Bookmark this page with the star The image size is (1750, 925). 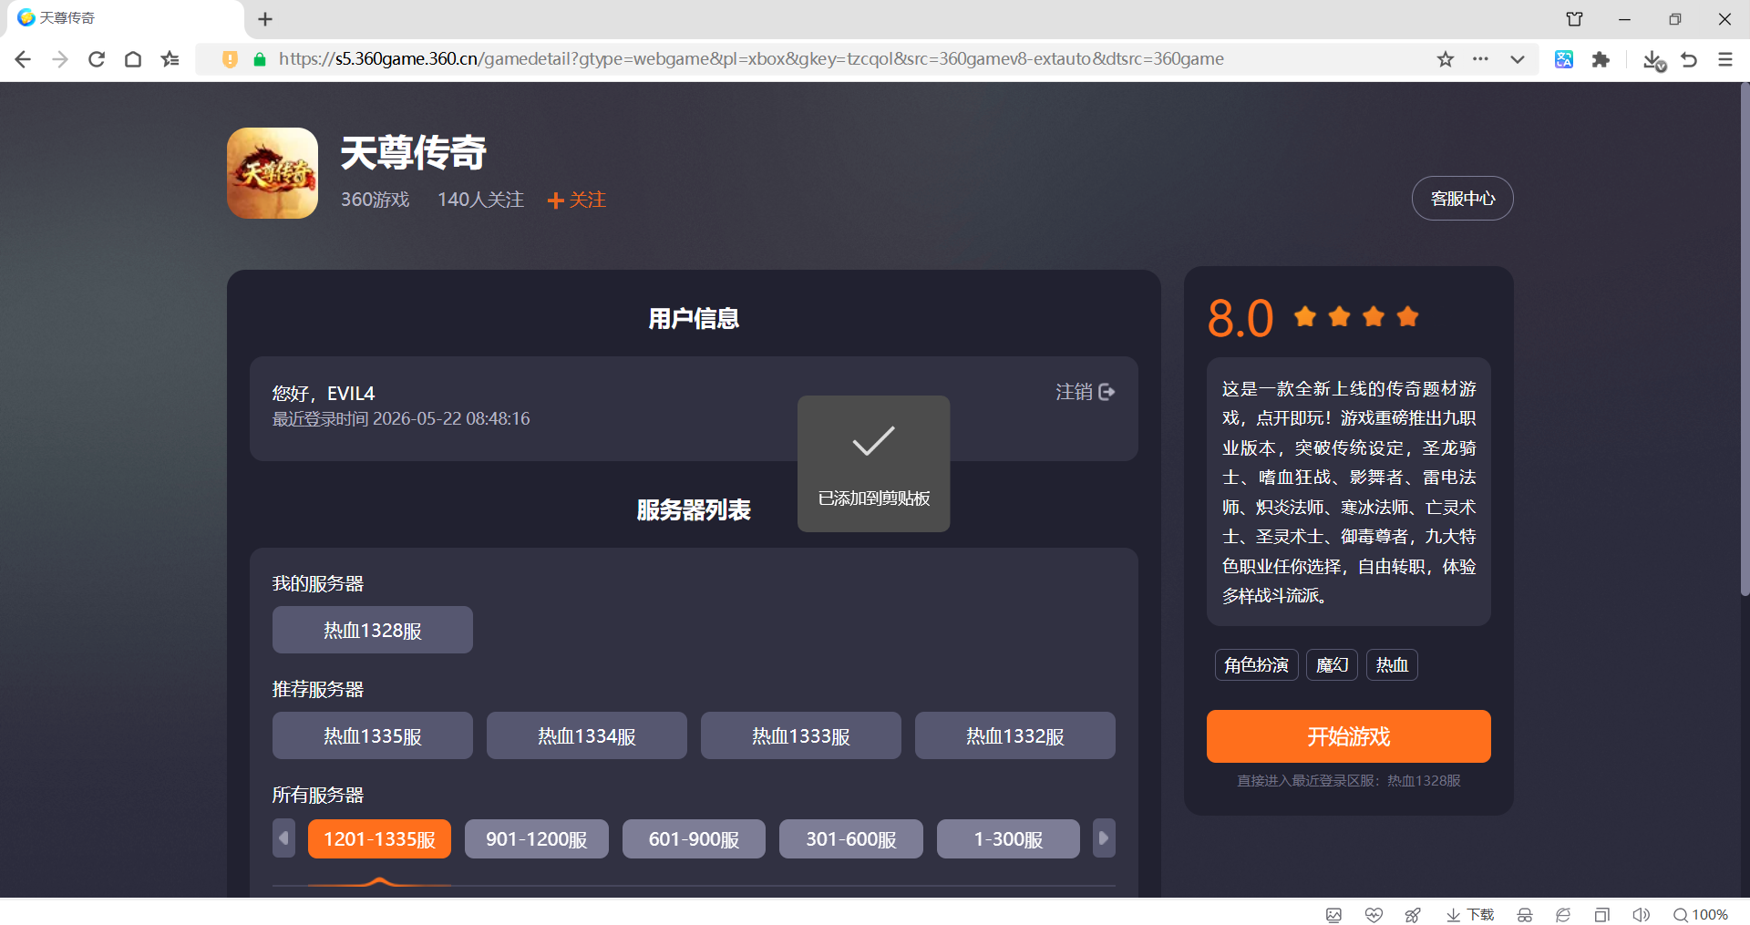click(1446, 59)
